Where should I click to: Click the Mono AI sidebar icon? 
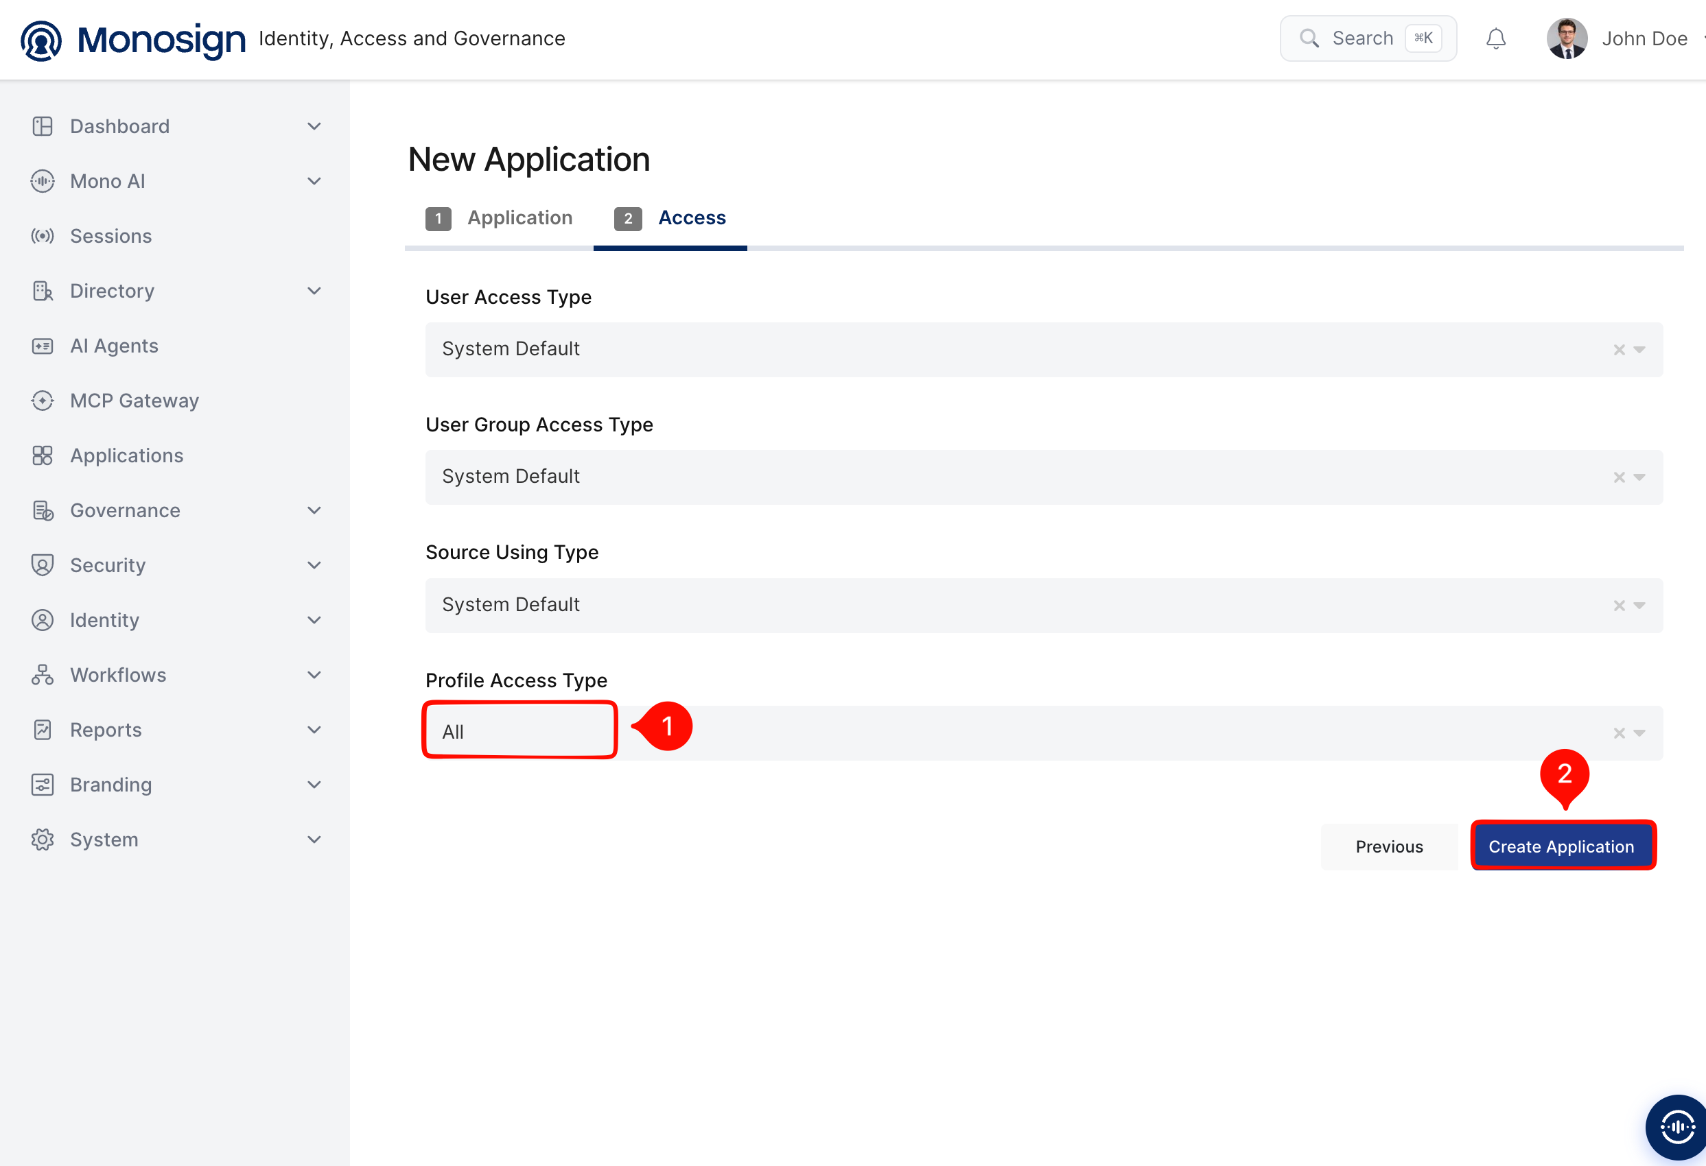43,181
